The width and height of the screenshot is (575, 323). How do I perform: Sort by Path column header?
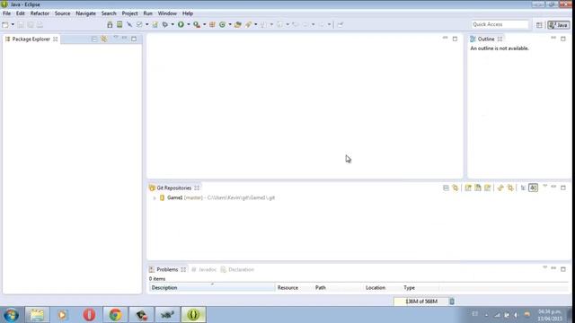(x=338, y=288)
